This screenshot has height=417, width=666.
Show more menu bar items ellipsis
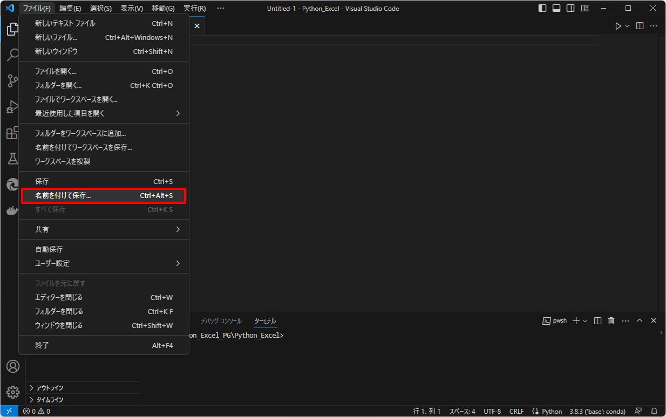[220, 8]
